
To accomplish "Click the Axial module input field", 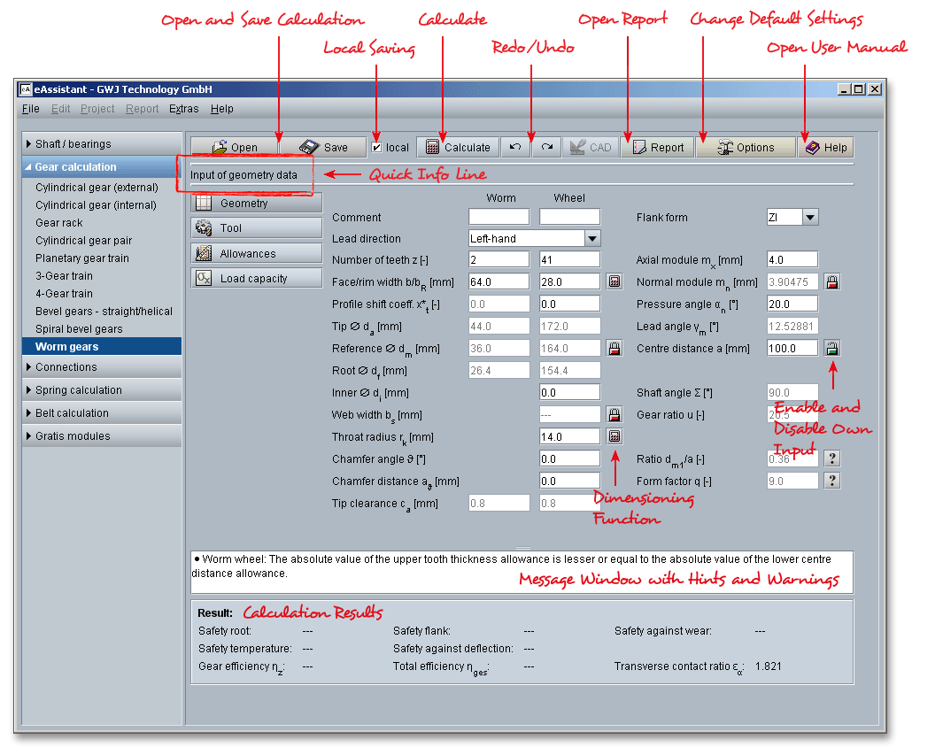I will click(792, 260).
